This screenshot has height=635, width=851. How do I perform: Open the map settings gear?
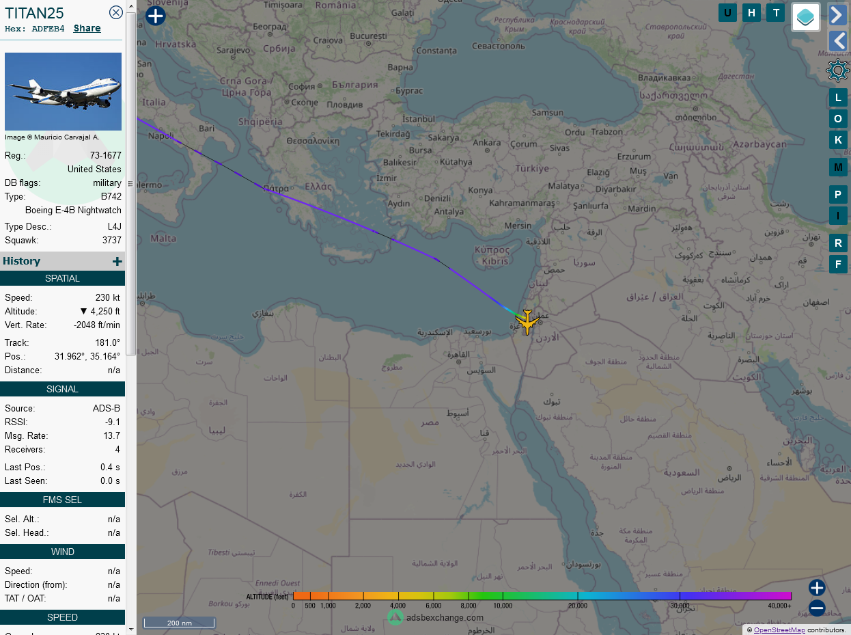click(x=837, y=71)
